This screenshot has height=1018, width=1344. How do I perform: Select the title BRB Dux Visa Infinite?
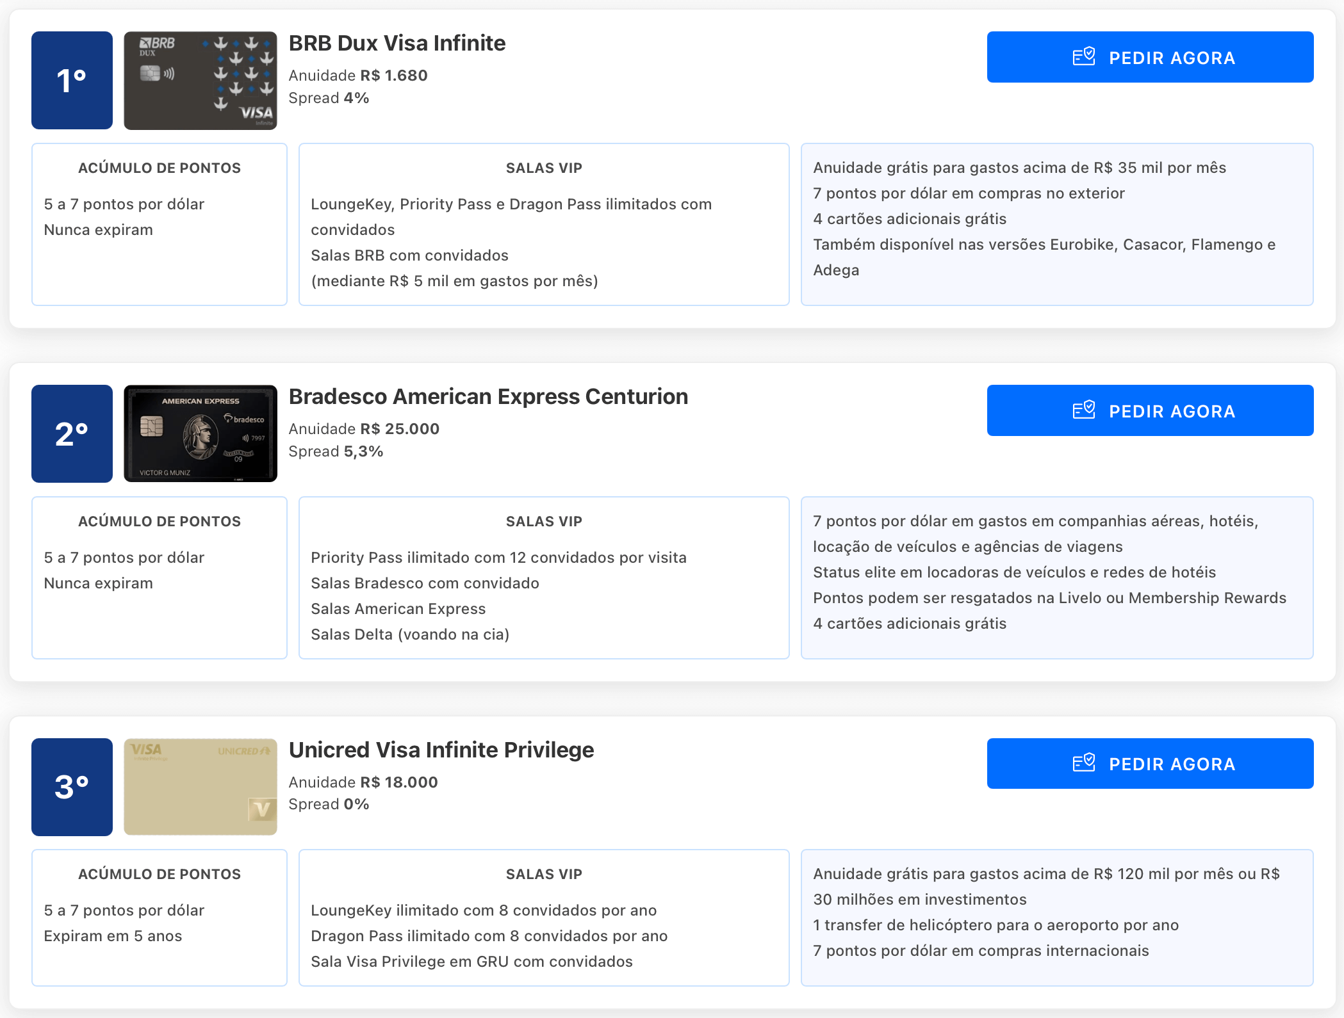[x=397, y=43]
